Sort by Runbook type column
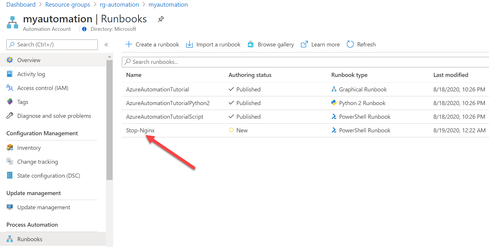 (349, 75)
